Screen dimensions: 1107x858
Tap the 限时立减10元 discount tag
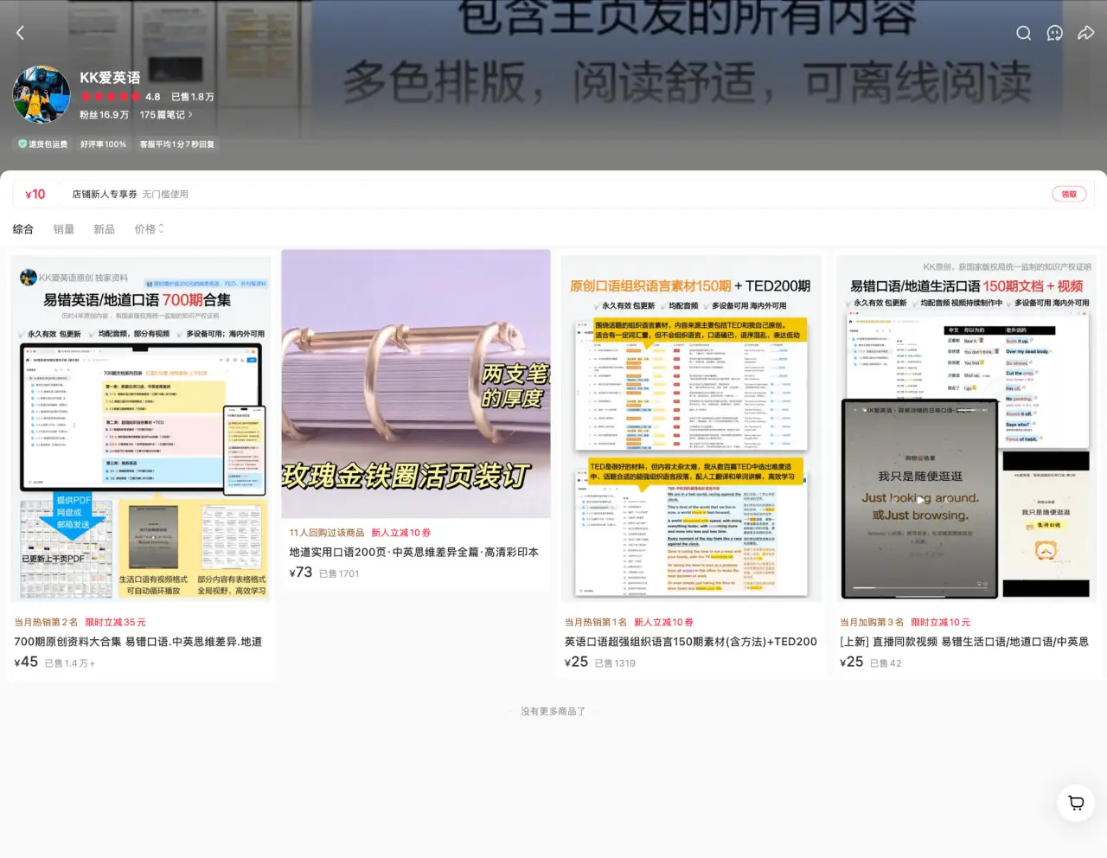pyautogui.click(x=941, y=623)
